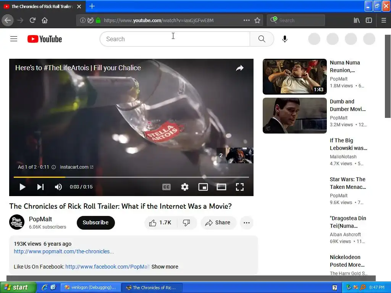Open Numa Numa Reunion title link
Screen dimensions: 391x293
tap(345, 66)
